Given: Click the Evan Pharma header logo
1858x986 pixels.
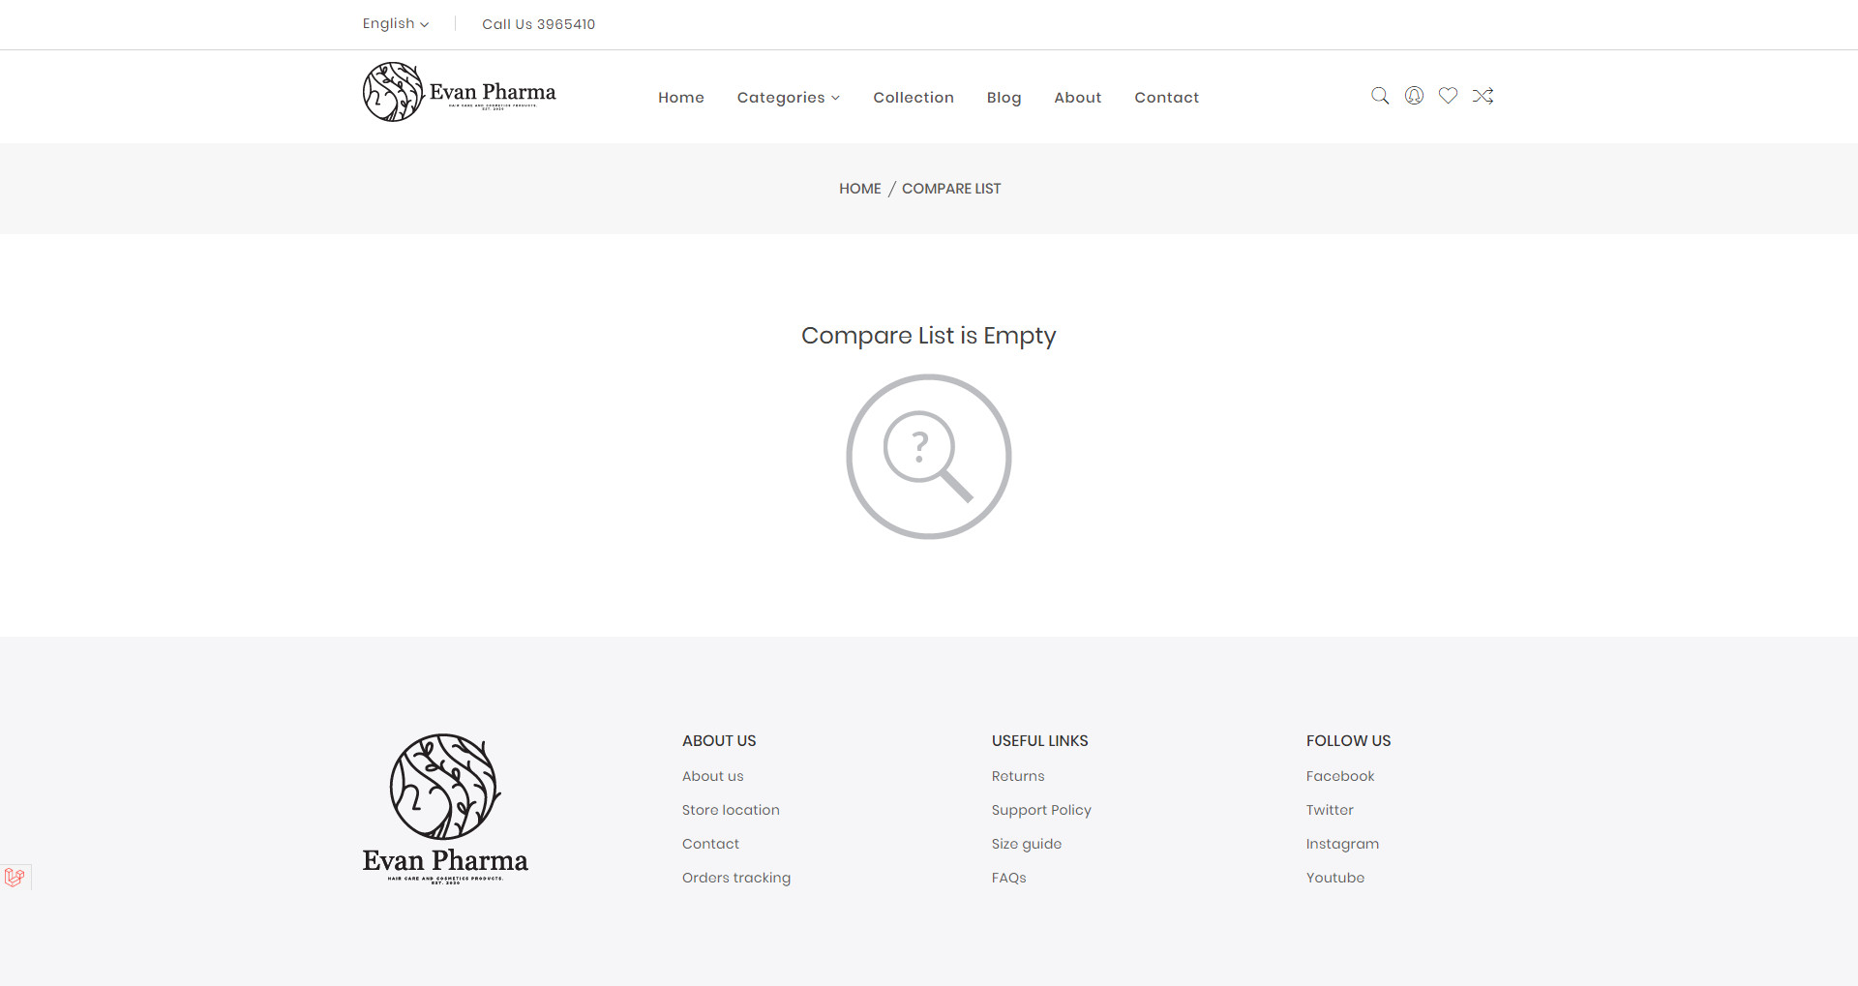Looking at the screenshot, I should pyautogui.click(x=460, y=92).
